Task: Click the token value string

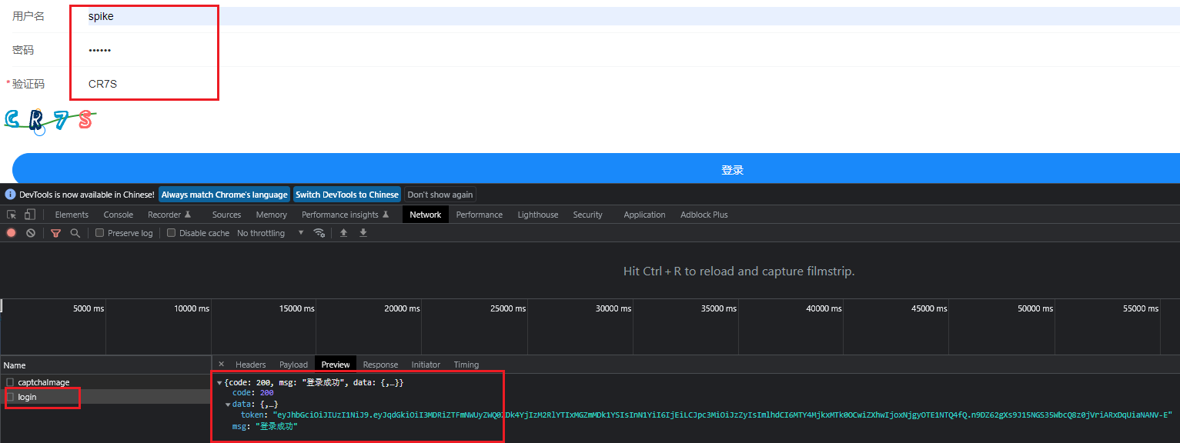Action: pos(724,415)
